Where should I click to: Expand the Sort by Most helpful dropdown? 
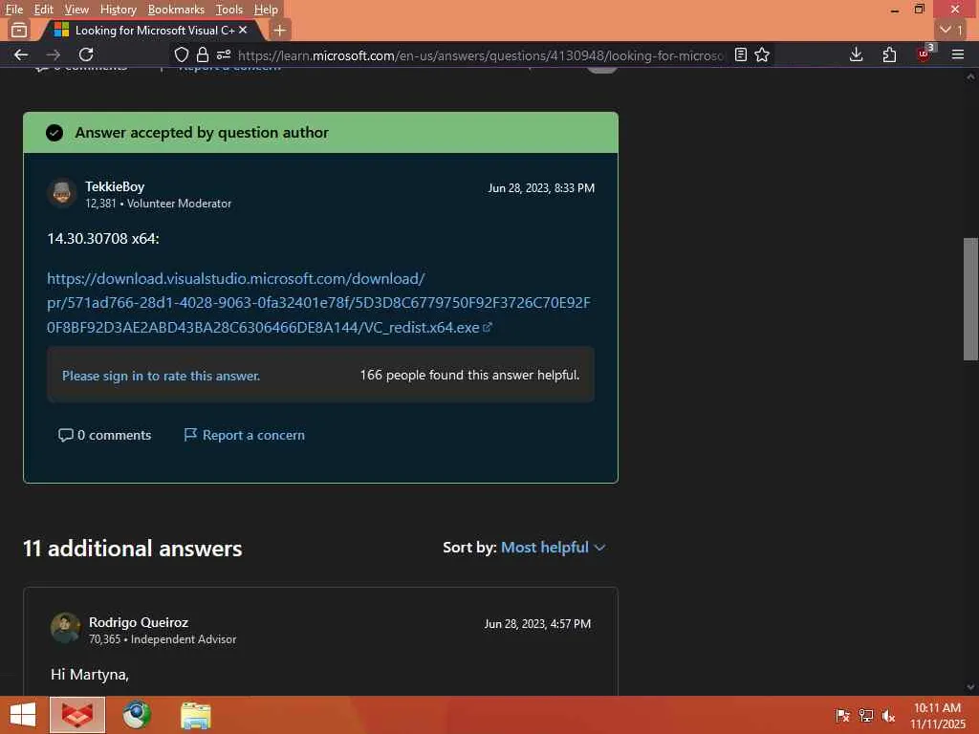point(554,548)
